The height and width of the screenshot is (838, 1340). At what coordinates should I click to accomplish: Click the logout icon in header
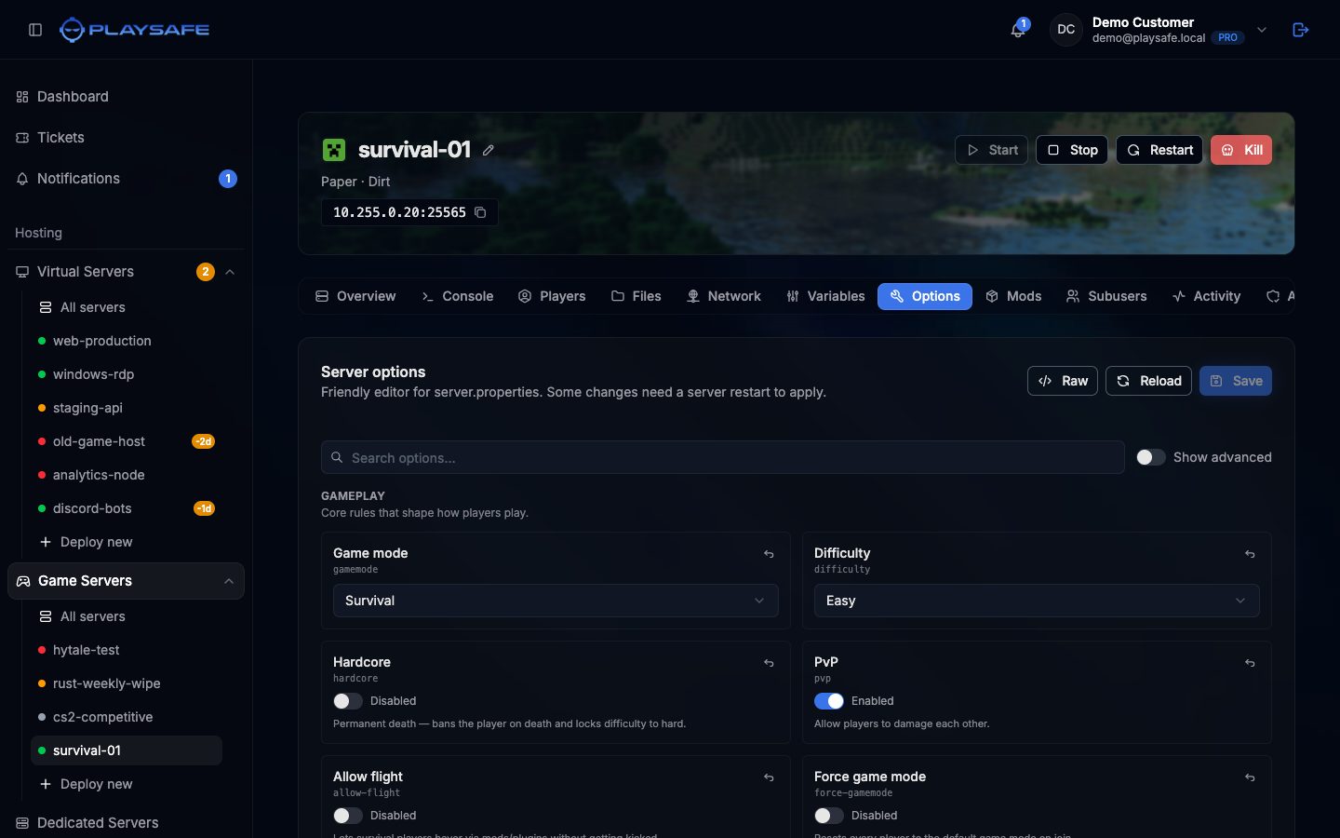1301,30
